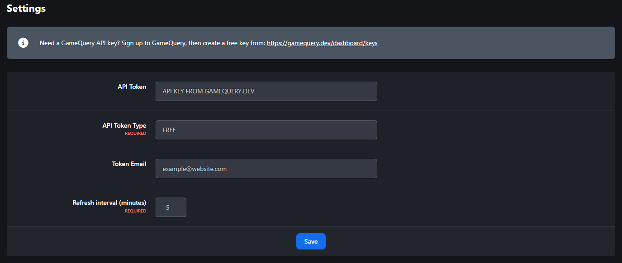
Task: Click the info icon in the banner
Action: pos(23,43)
